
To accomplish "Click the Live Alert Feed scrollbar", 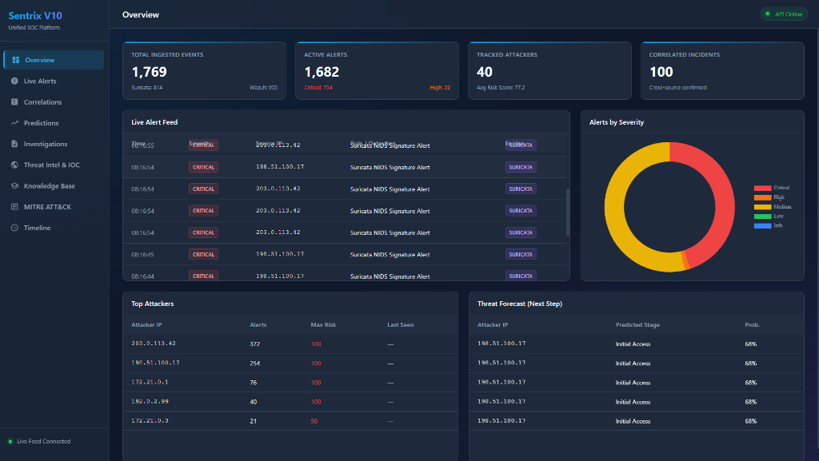I will pyautogui.click(x=568, y=213).
